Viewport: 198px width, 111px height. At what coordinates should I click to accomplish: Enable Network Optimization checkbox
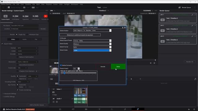tap(18, 57)
